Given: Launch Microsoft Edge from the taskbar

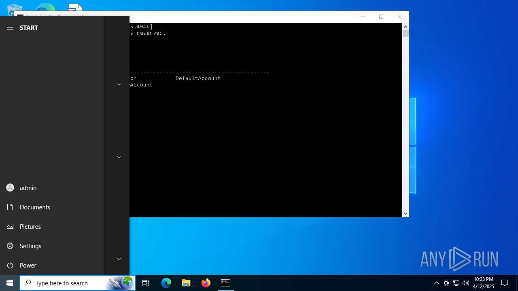Looking at the screenshot, I should (x=166, y=283).
